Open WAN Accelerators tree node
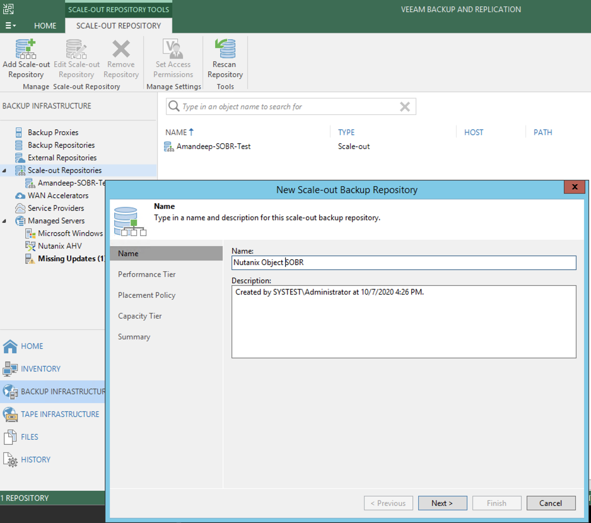591x523 pixels. [57, 196]
